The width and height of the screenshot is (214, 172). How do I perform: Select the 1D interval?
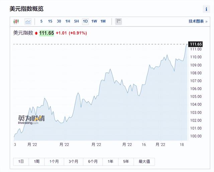[x=85, y=21]
